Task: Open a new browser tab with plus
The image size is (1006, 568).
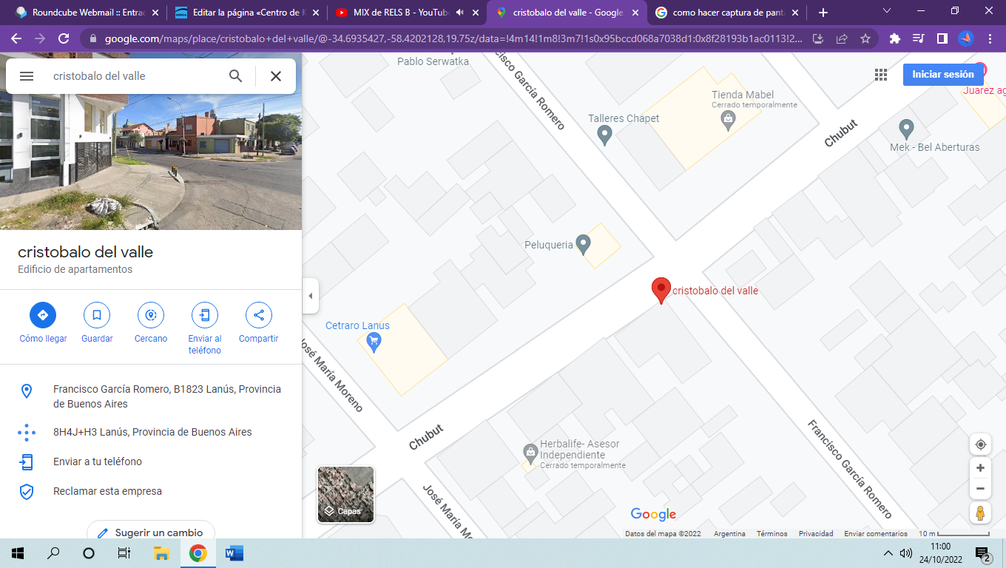Action: coord(823,13)
